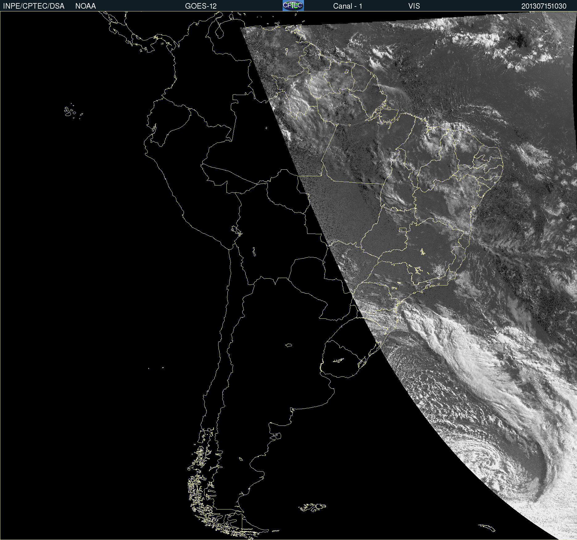Select the 'Canal - 1' channel label
Viewport: 577px width, 540px height.
point(347,6)
